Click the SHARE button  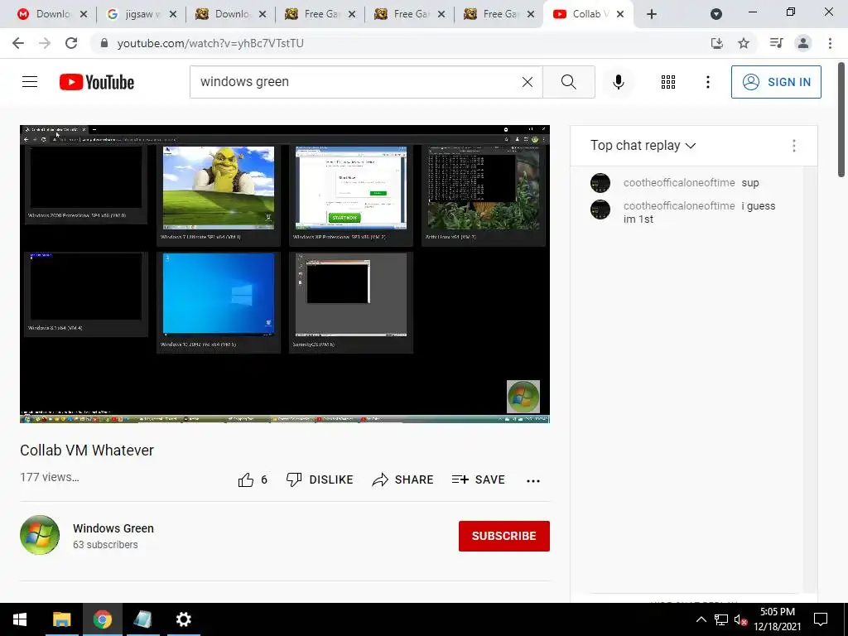(x=403, y=479)
